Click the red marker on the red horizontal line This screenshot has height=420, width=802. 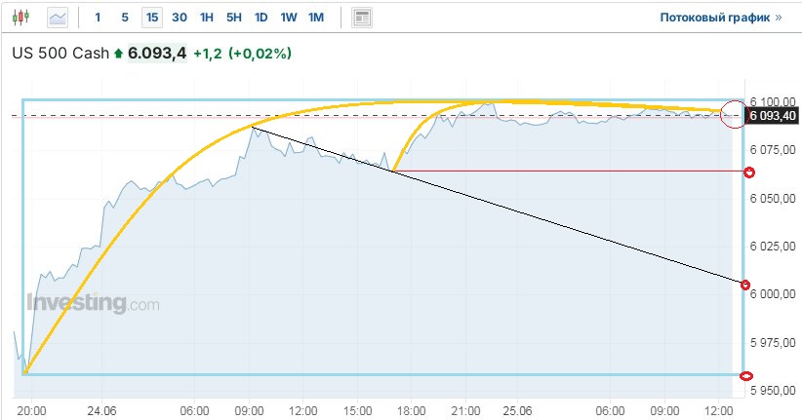[x=749, y=172]
